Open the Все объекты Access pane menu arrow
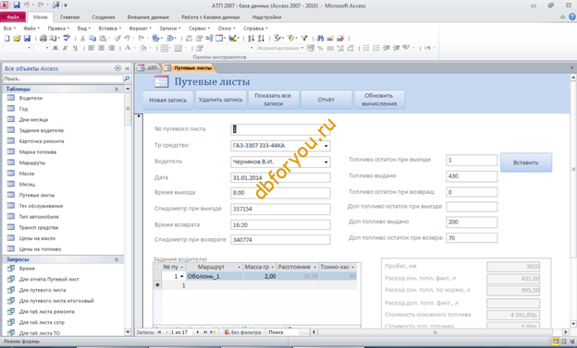This screenshot has height=348, width=577. (x=117, y=68)
